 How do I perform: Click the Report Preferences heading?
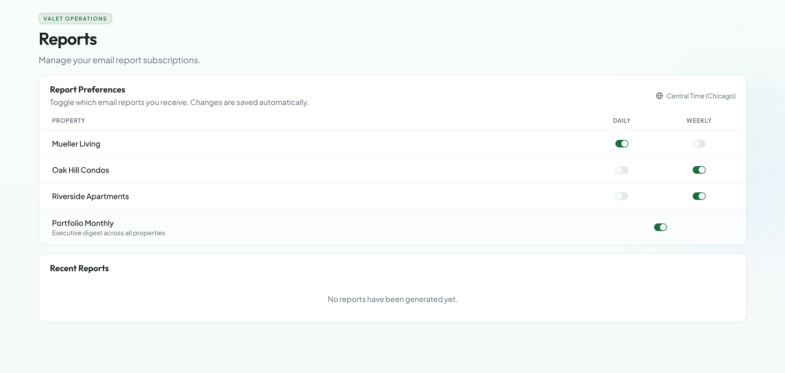click(87, 89)
